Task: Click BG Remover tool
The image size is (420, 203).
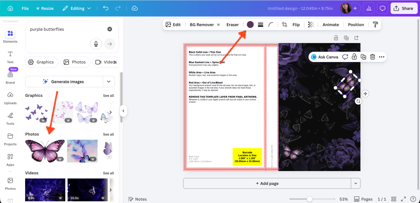Action: [x=205, y=25]
